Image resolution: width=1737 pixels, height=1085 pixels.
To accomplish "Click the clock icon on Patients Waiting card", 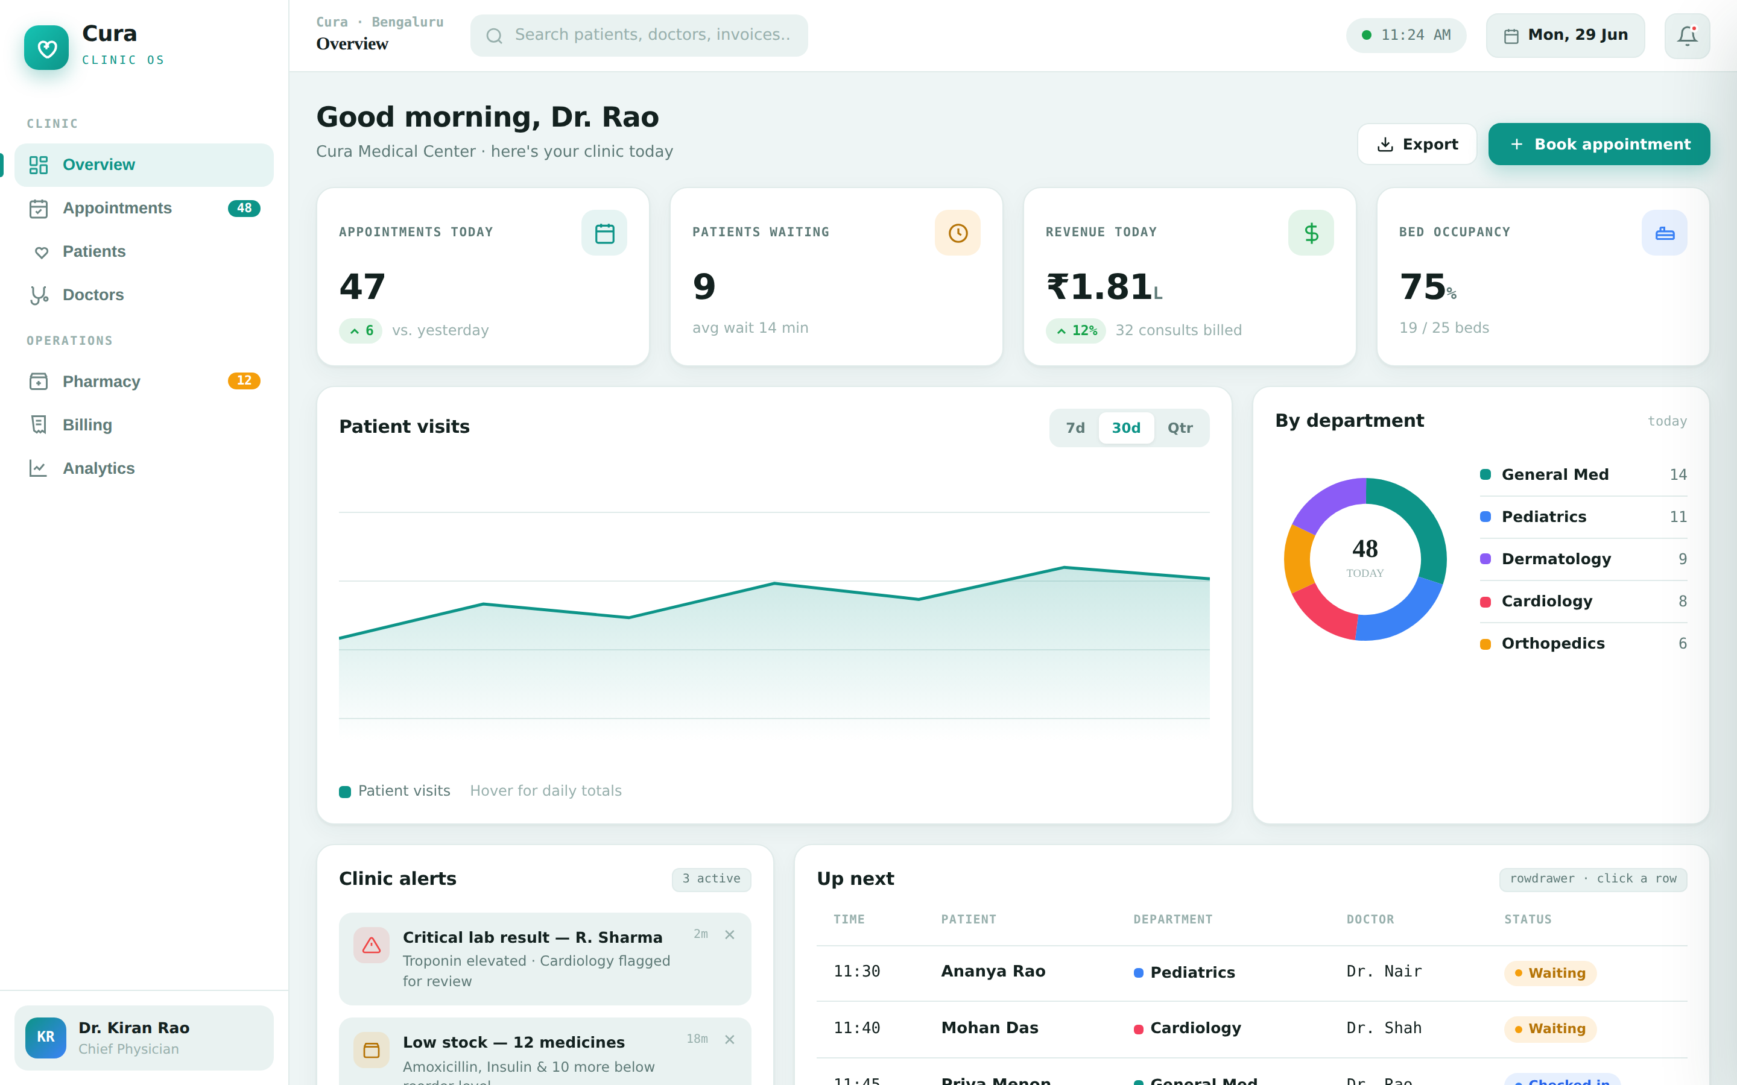I will tap(958, 233).
